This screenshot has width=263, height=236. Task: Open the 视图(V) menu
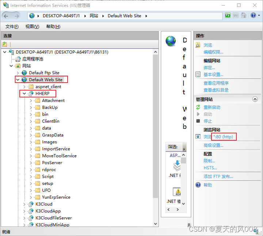(32, 27)
